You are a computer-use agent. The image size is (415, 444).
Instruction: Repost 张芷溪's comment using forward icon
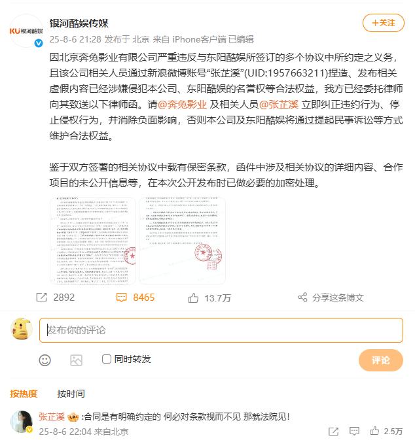[333, 432]
